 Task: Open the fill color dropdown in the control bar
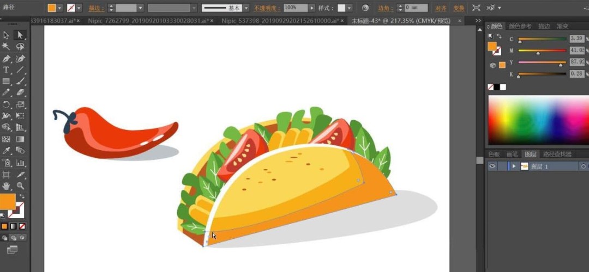pyautogui.click(x=60, y=8)
